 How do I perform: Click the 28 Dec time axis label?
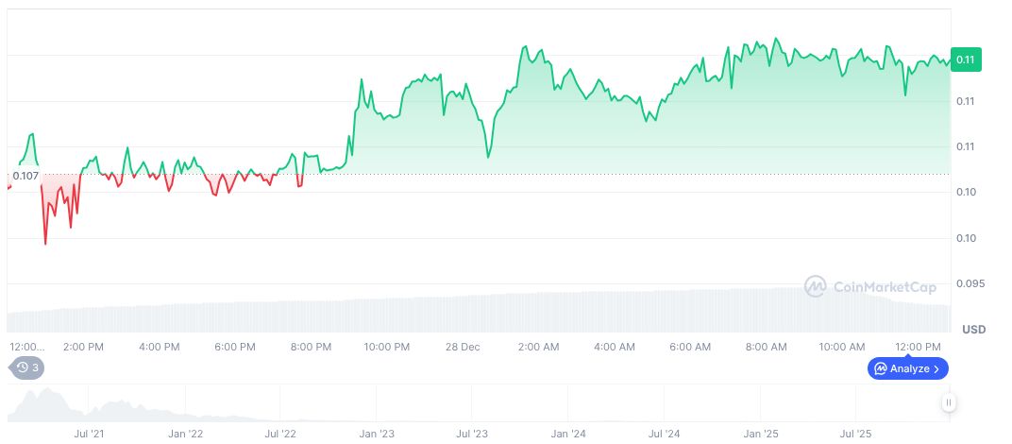tap(463, 347)
